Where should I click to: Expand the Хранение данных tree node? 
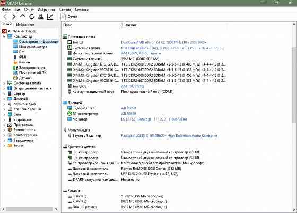(4, 109)
